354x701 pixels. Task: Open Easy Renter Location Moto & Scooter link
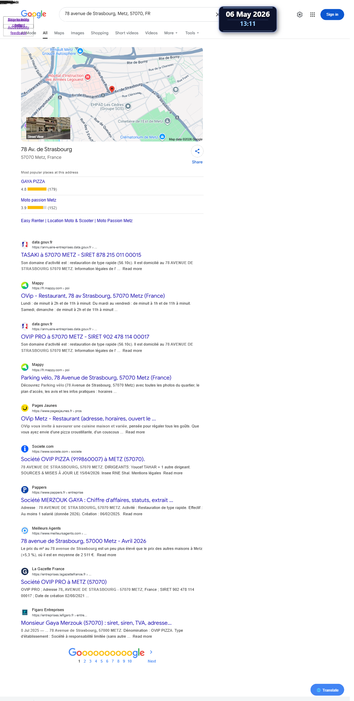(77, 221)
